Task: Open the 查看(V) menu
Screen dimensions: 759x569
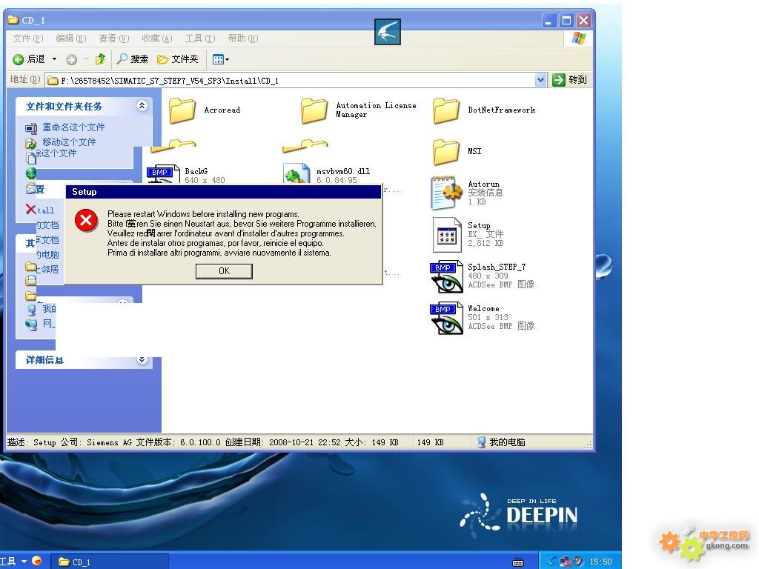Action: pyautogui.click(x=113, y=39)
